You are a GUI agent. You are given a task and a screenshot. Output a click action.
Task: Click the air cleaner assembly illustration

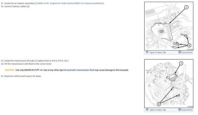coord(169,26)
